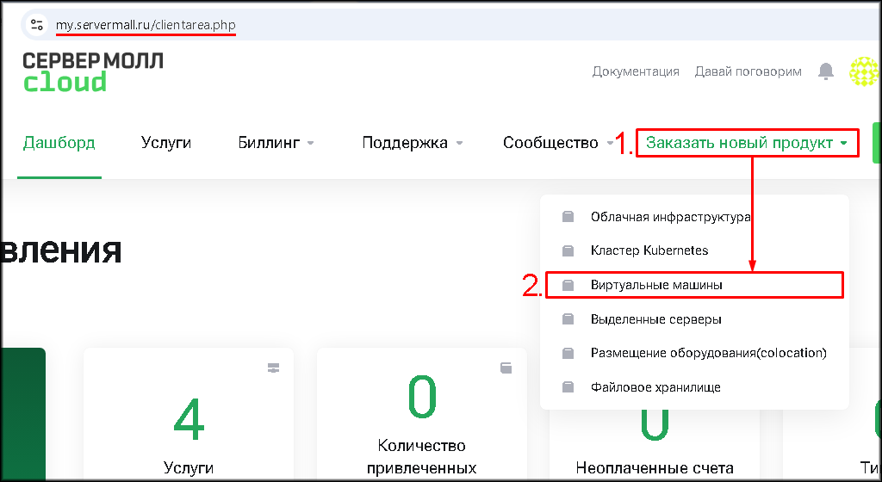This screenshot has height=482, width=882.
Task: Click the icon beside Облачная инфраструктура
Action: [x=568, y=217]
